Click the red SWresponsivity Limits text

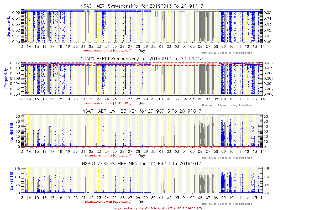point(107,50)
